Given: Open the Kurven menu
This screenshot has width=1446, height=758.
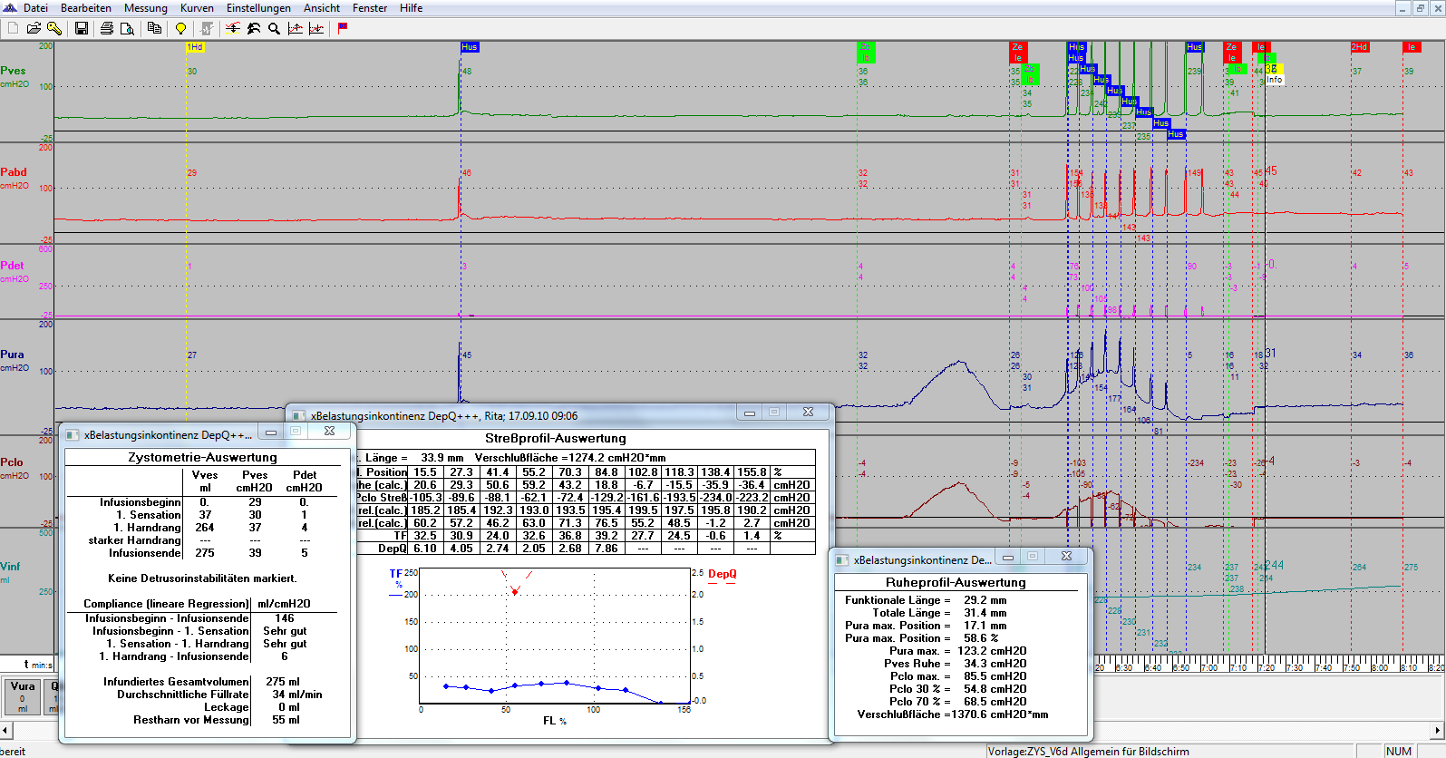Looking at the screenshot, I should (x=197, y=8).
